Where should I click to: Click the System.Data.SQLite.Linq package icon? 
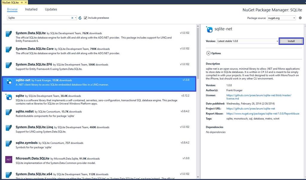coord(9,128)
